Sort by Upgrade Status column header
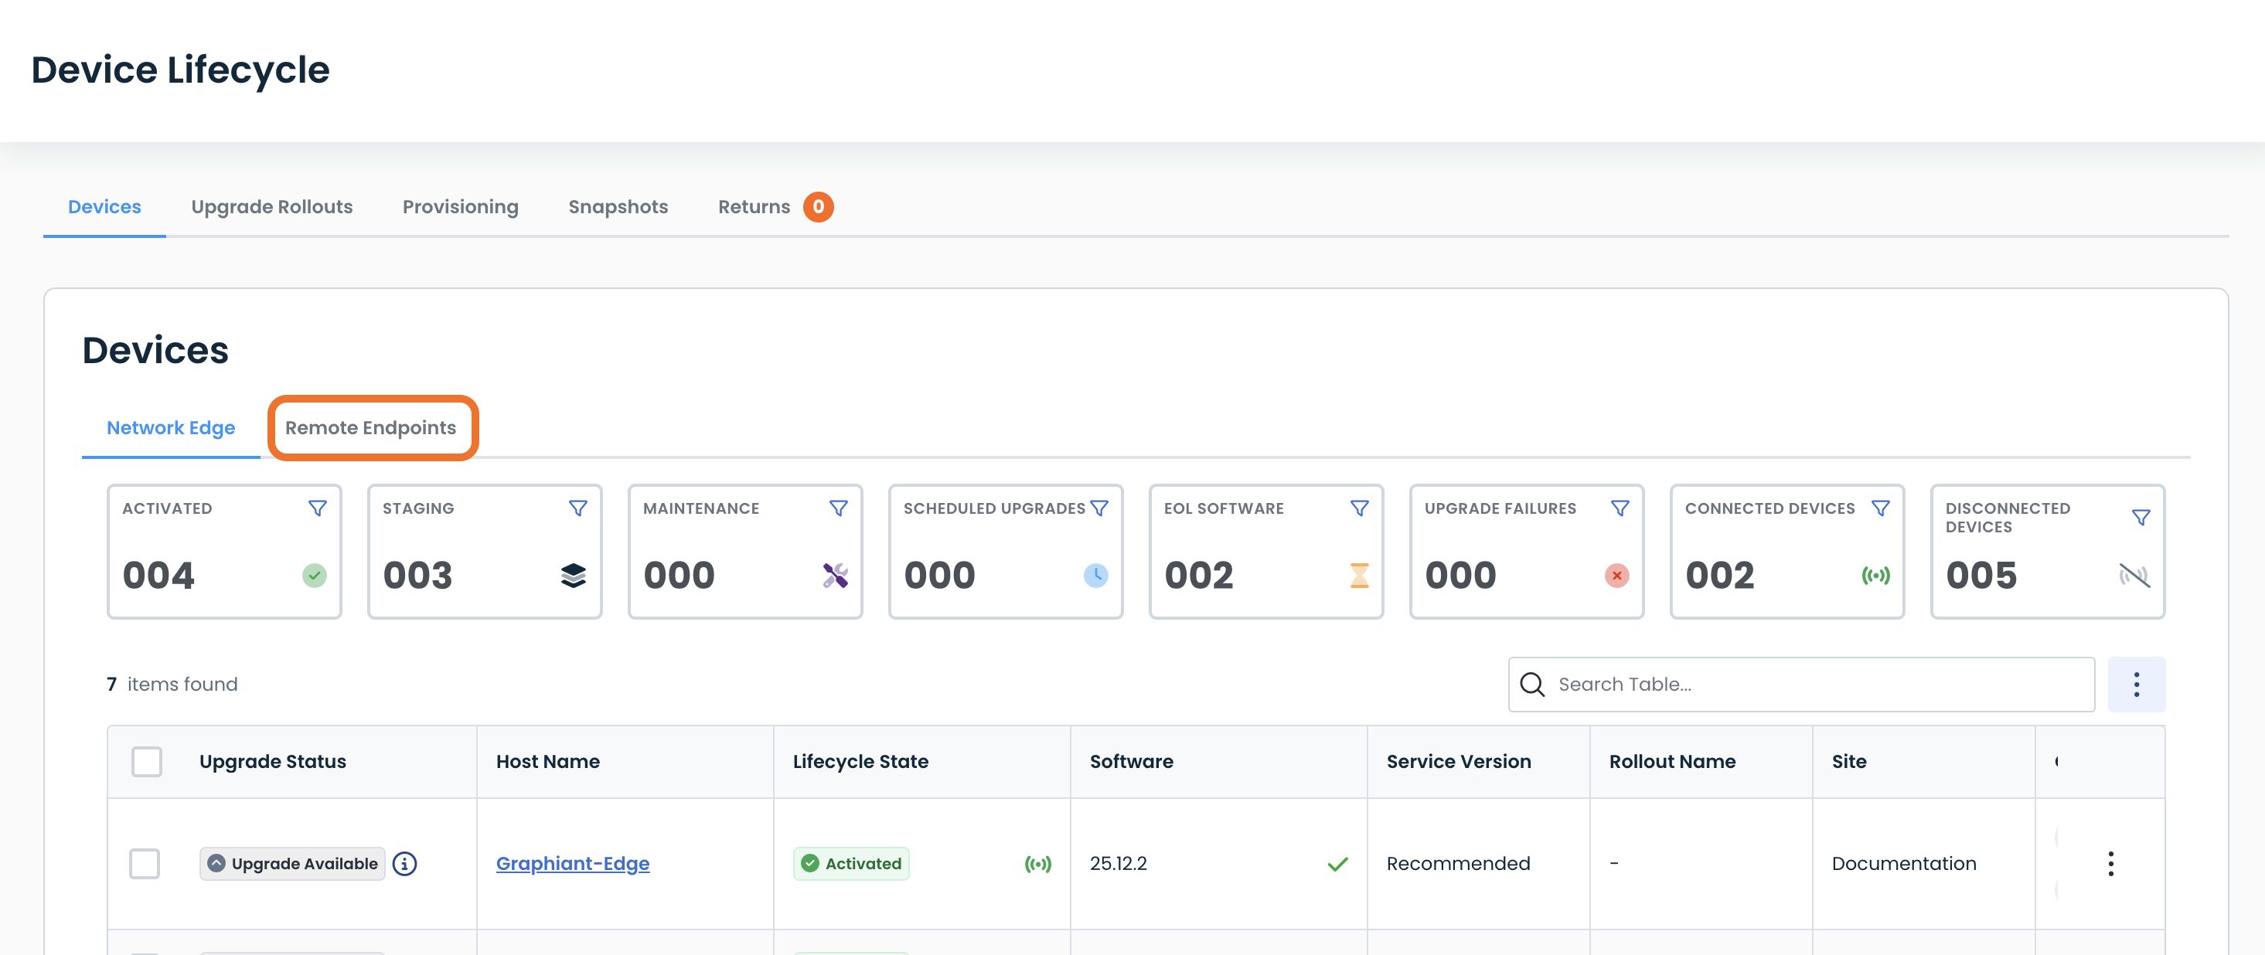This screenshot has width=2265, height=955. coord(273,762)
